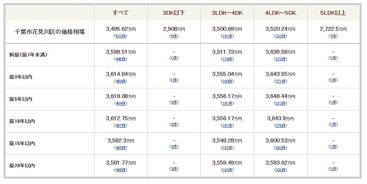The width and height of the screenshot is (367, 184).
Task: Click the 千葉市花見川区の価格相場 row label
Action: click(x=50, y=32)
